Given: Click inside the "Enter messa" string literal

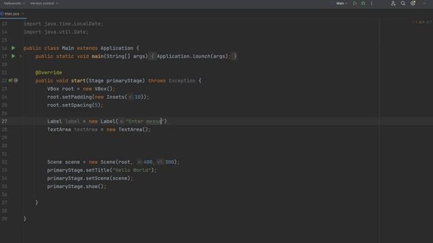Looking at the screenshot, I should [x=145, y=122].
